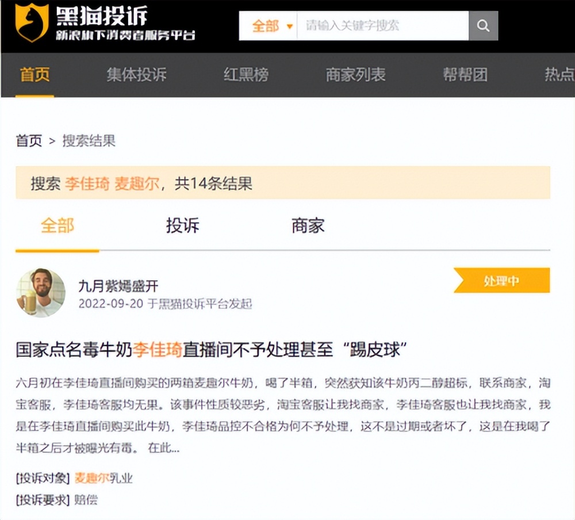Expand the search scope selector arrow
The width and height of the screenshot is (575, 520).
click(289, 27)
